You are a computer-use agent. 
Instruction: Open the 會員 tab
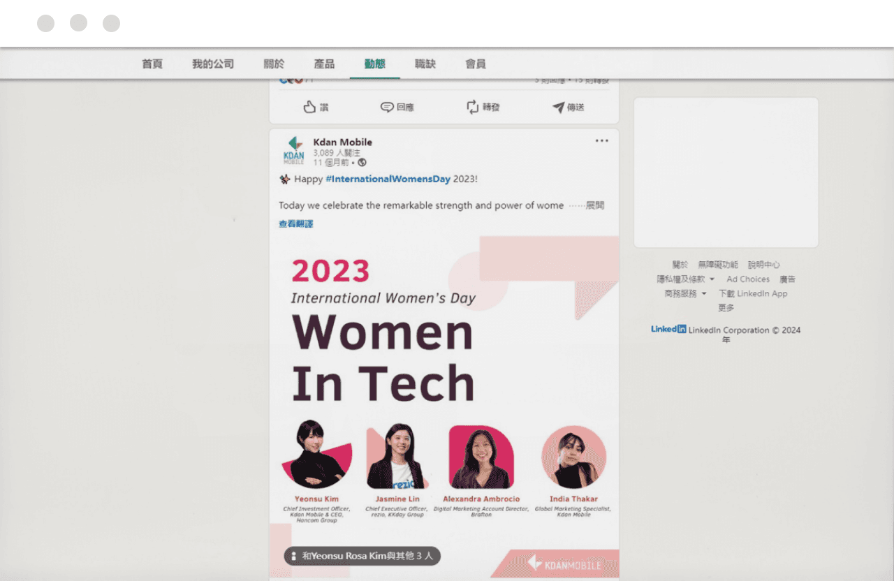476,64
